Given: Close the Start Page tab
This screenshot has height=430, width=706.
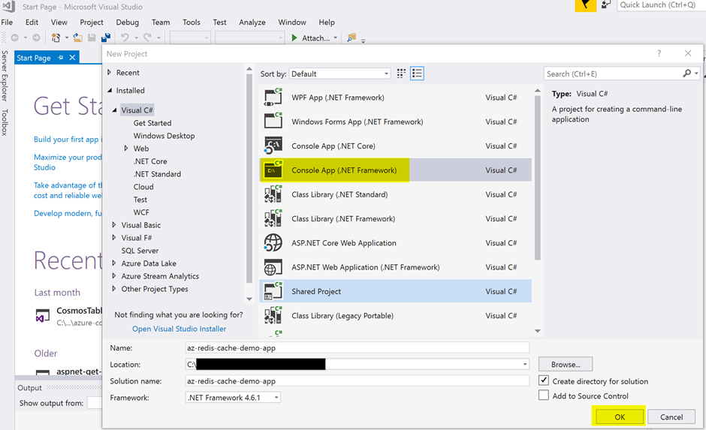Looking at the screenshot, I should tap(72, 58).
